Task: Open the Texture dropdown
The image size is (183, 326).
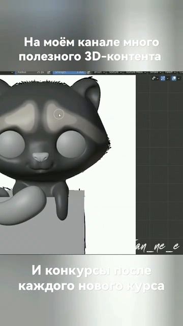Action: click(115, 72)
